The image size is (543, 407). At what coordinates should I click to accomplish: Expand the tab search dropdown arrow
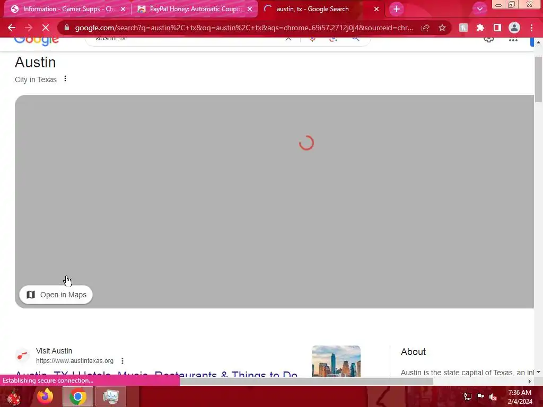tap(479, 9)
